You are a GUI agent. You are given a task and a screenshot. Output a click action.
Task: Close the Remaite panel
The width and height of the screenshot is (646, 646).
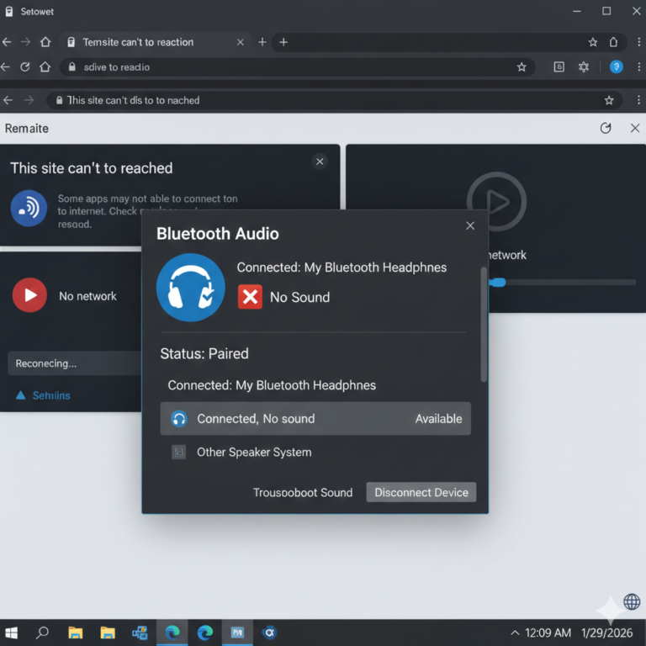coord(635,128)
